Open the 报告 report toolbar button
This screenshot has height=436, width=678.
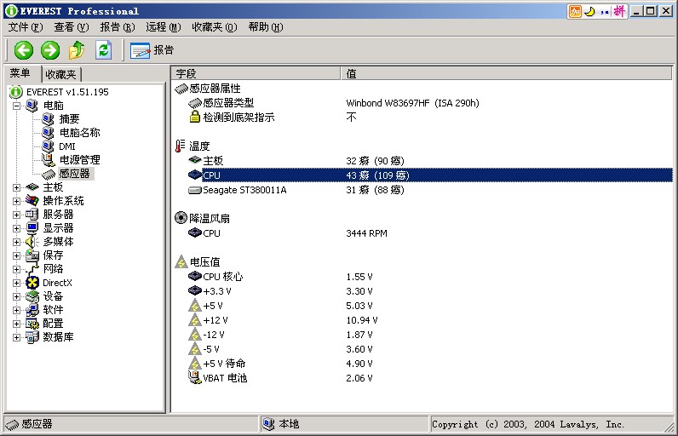tap(152, 50)
